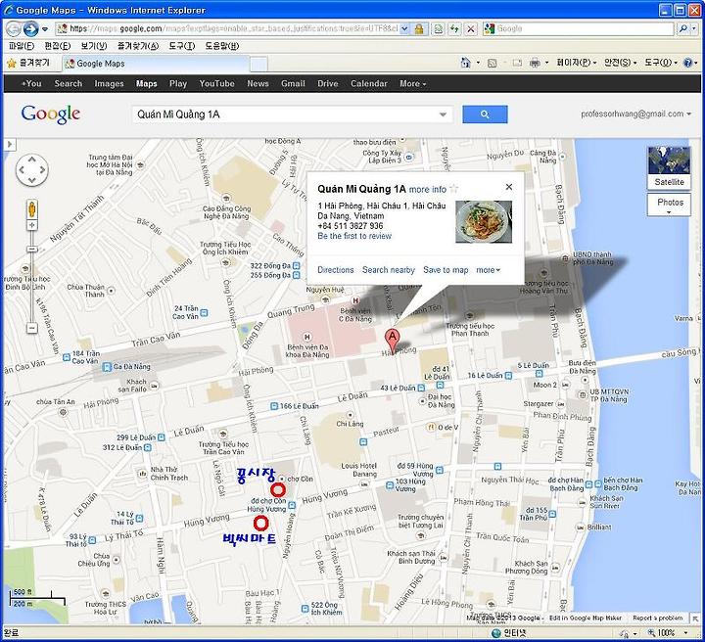Click the blue maps search button
Screen dimensions: 705x642
click(485, 115)
